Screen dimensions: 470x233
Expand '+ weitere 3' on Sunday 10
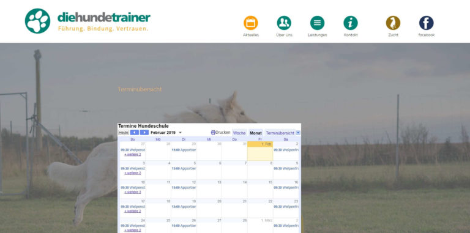tap(132, 192)
